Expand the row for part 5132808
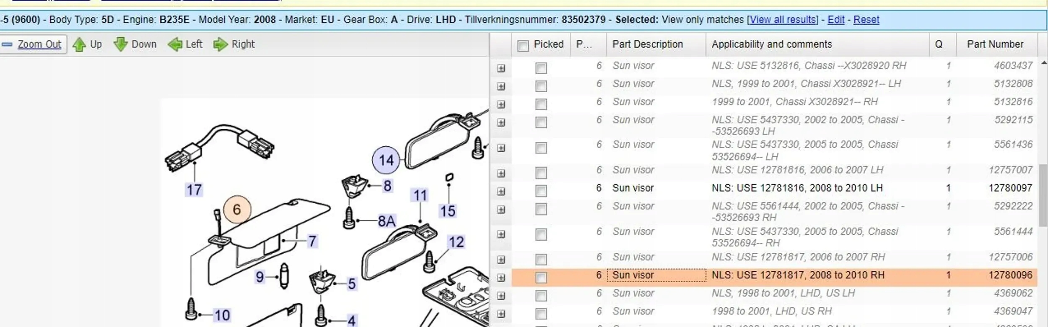This screenshot has height=327, width=1048. click(501, 86)
